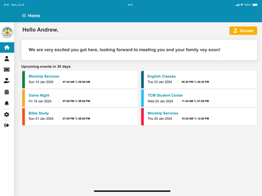Open the hamburger menu next to Home

point(24,16)
